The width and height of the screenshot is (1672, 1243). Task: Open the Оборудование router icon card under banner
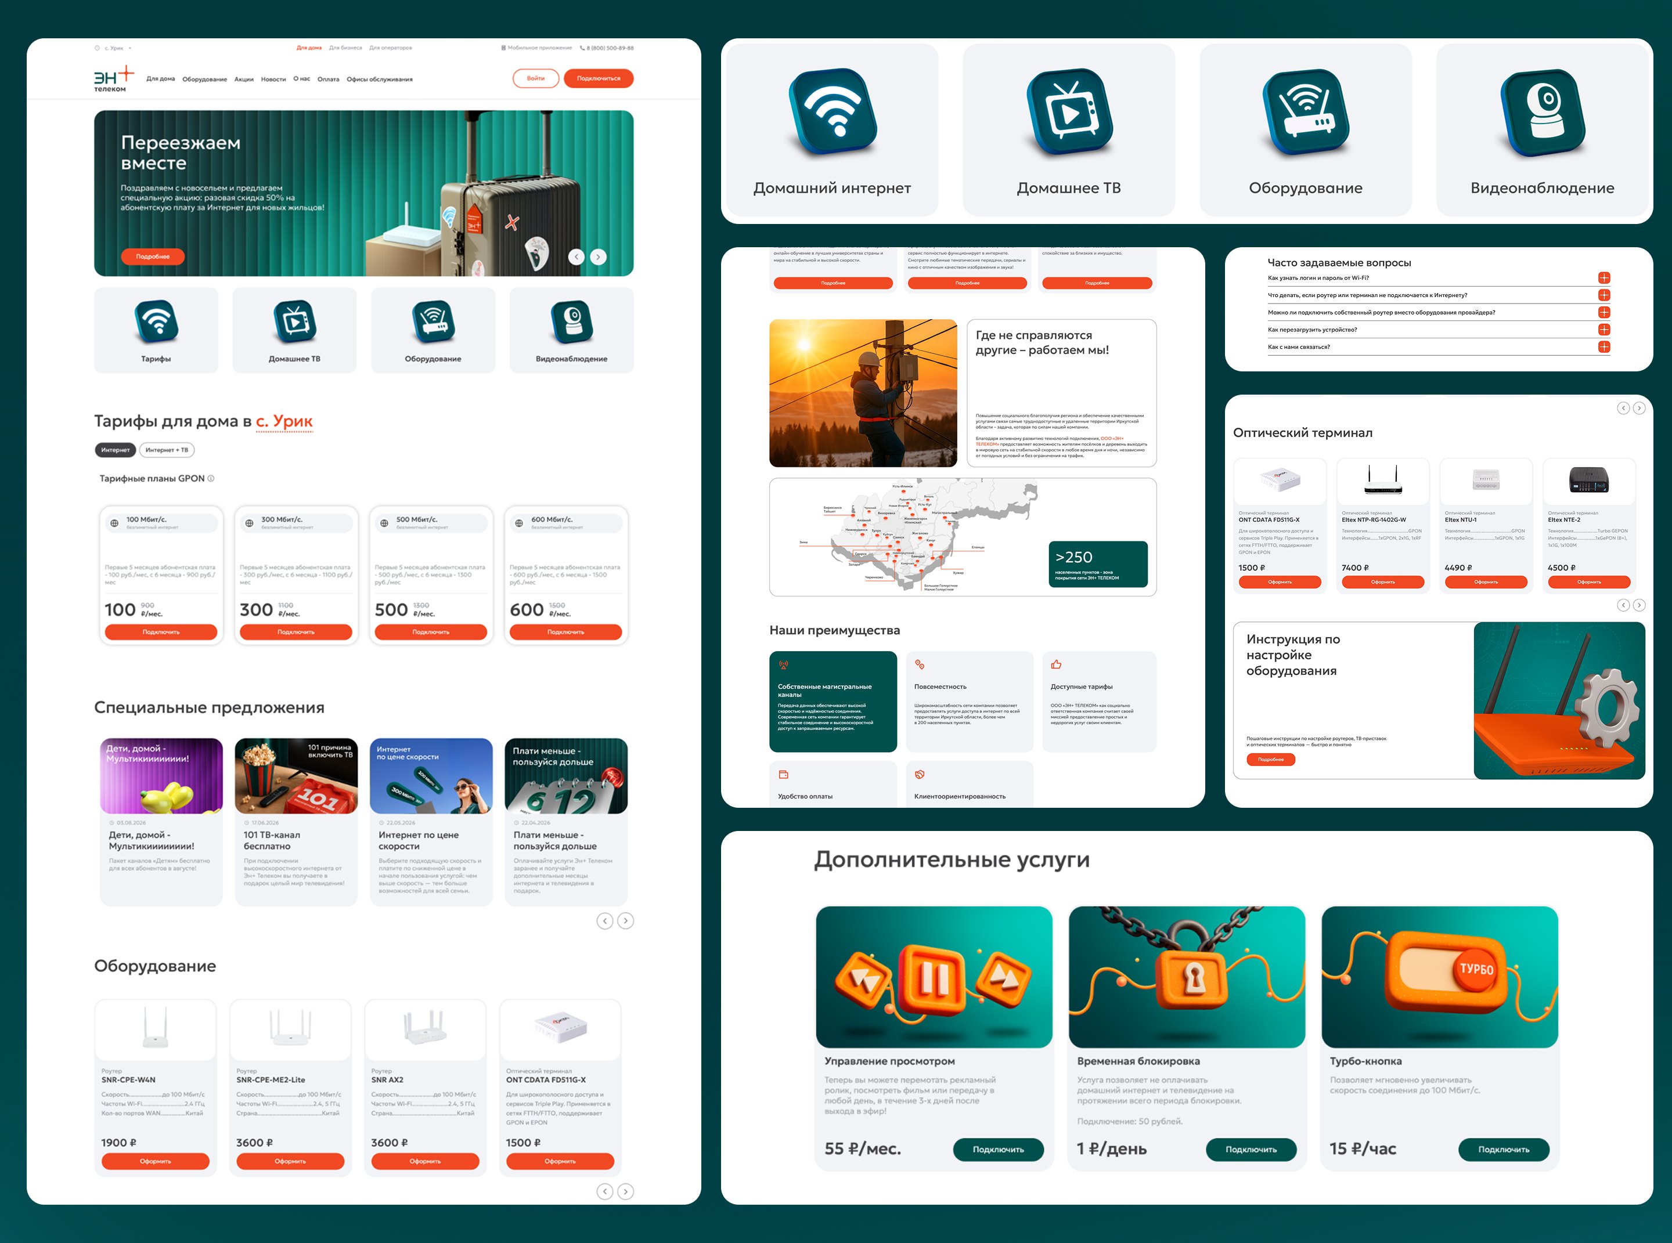click(433, 330)
